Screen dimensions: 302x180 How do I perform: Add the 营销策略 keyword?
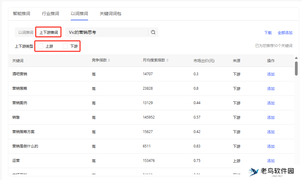tap(271, 89)
